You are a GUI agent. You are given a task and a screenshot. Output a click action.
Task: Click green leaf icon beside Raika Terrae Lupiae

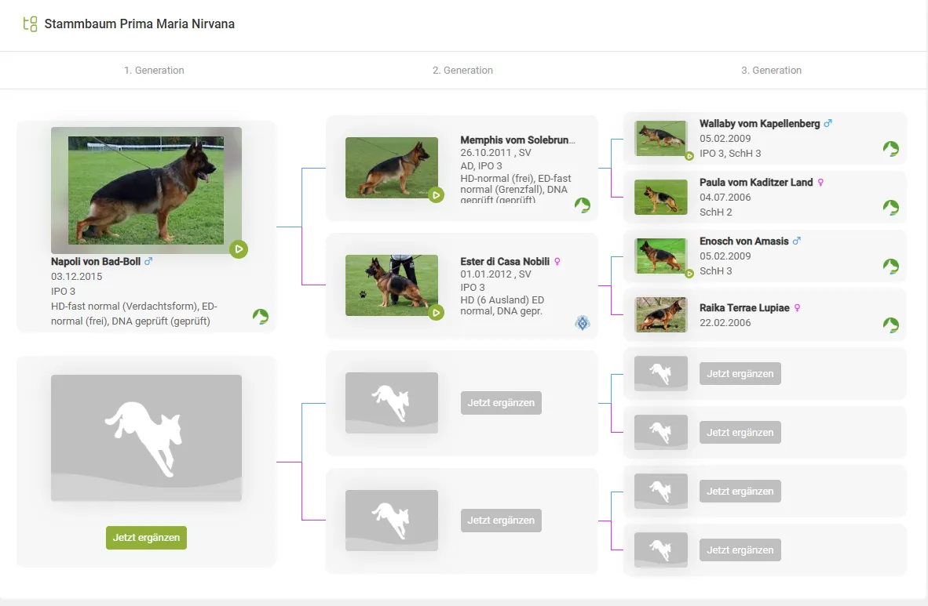pyautogui.click(x=890, y=325)
